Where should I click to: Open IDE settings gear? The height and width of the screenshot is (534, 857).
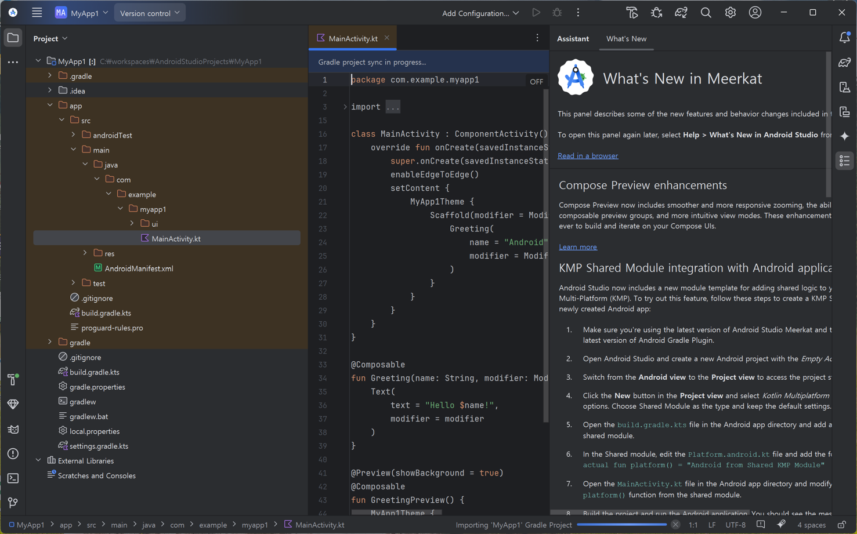tap(730, 13)
